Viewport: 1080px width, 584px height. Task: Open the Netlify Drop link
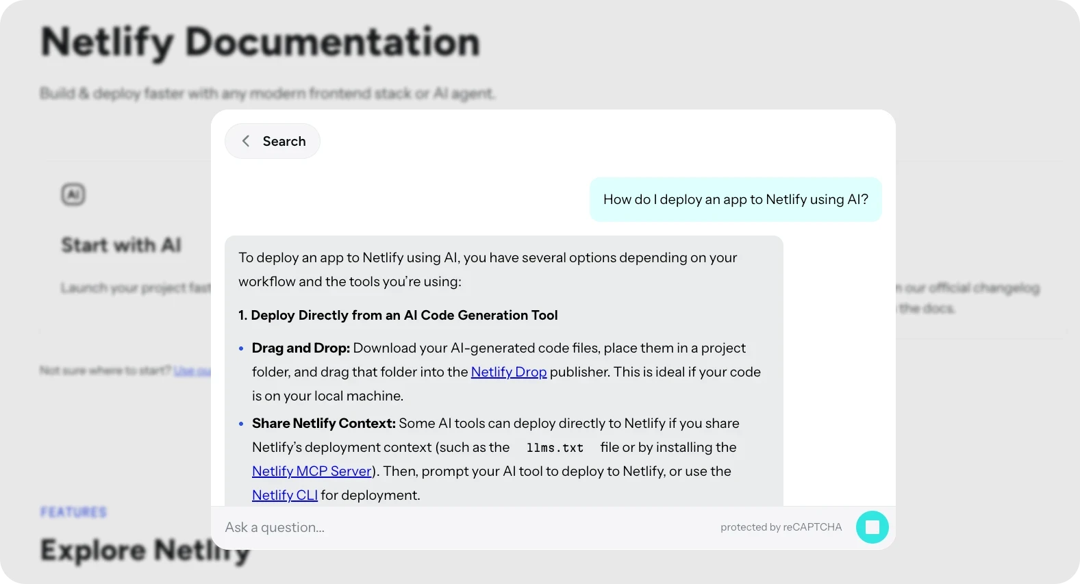click(x=509, y=372)
